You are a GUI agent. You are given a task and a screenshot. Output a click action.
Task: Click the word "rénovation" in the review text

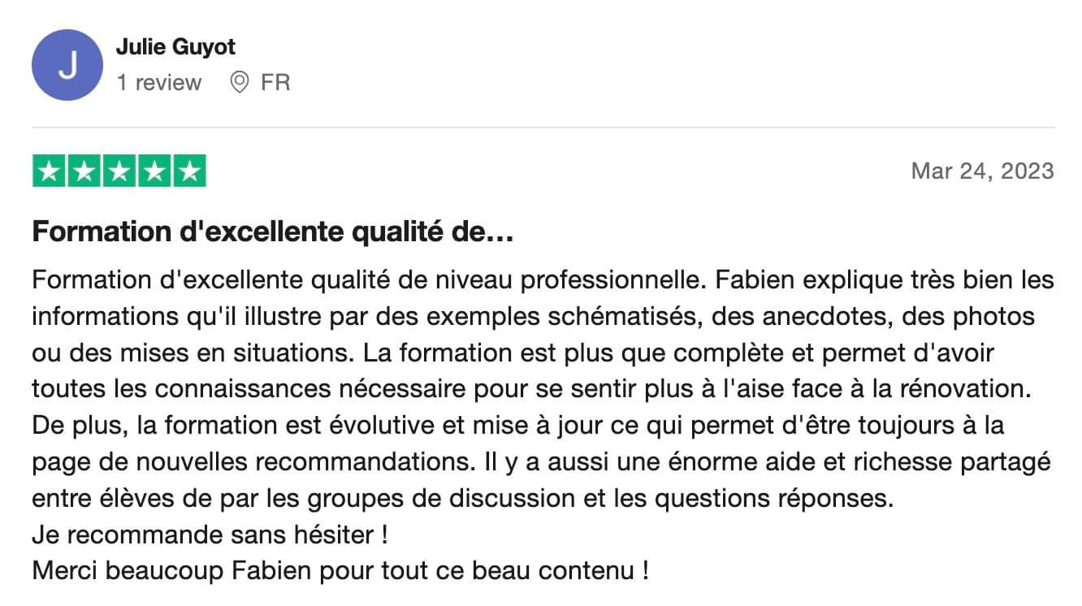(x=963, y=389)
